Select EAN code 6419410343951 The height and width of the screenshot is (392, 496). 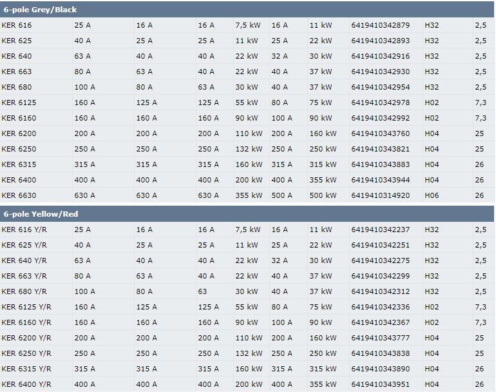click(x=380, y=384)
